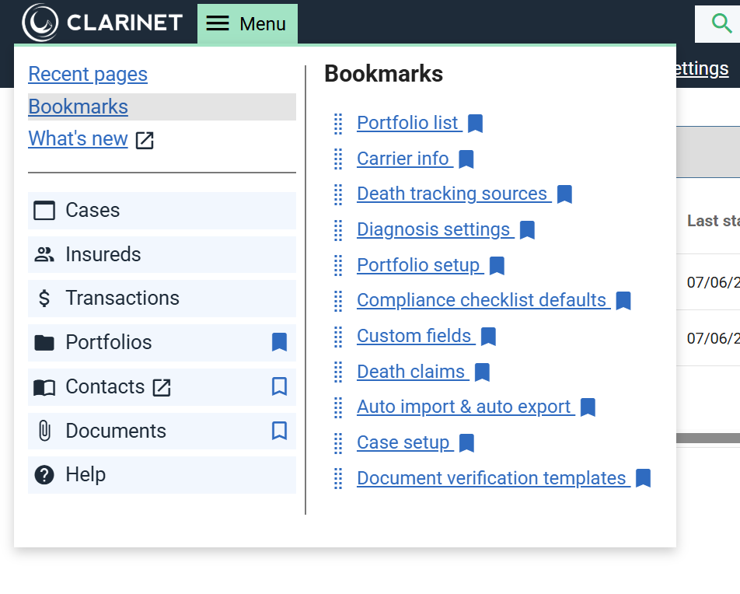Click the external link icon next to Contacts
740x594 pixels.
[x=162, y=387]
